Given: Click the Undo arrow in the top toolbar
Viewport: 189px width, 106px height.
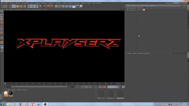Looking at the screenshot, I should [x=2, y=6].
